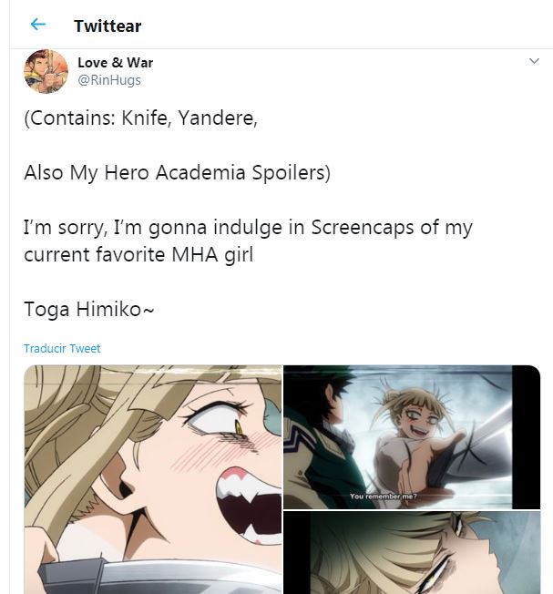
Task: Click the 'Toga Himiko~' text line
Action: [89, 309]
